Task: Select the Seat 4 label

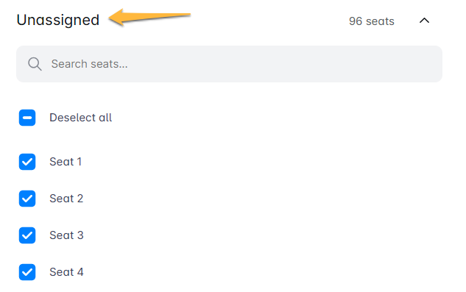Action: (x=66, y=272)
